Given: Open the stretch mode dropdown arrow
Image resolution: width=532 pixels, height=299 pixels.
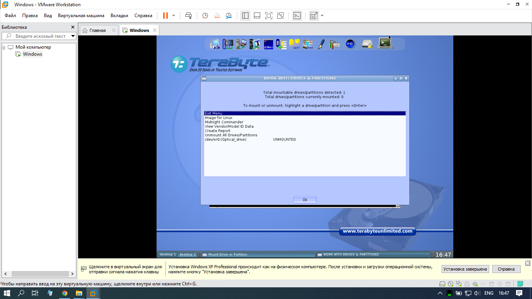Looking at the screenshot, I should tap(322, 16).
